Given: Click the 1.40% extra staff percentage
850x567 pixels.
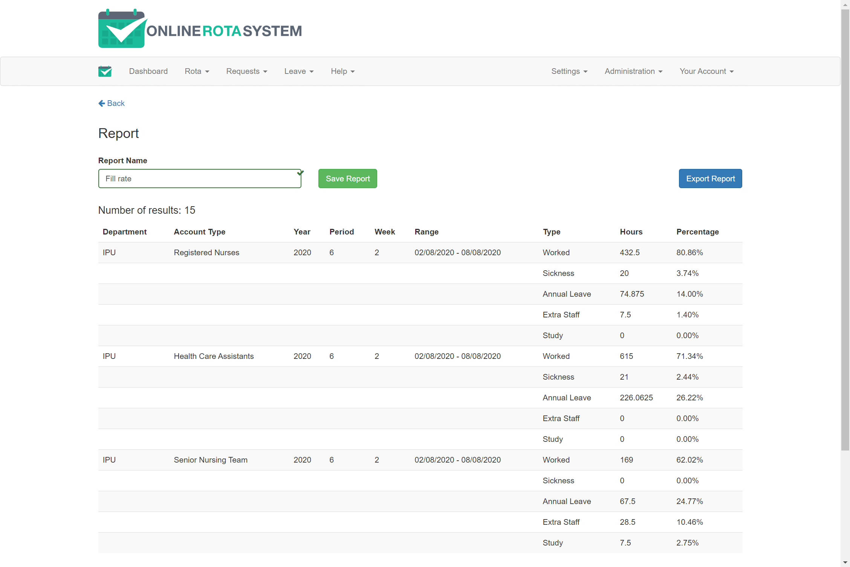Looking at the screenshot, I should tap(688, 315).
